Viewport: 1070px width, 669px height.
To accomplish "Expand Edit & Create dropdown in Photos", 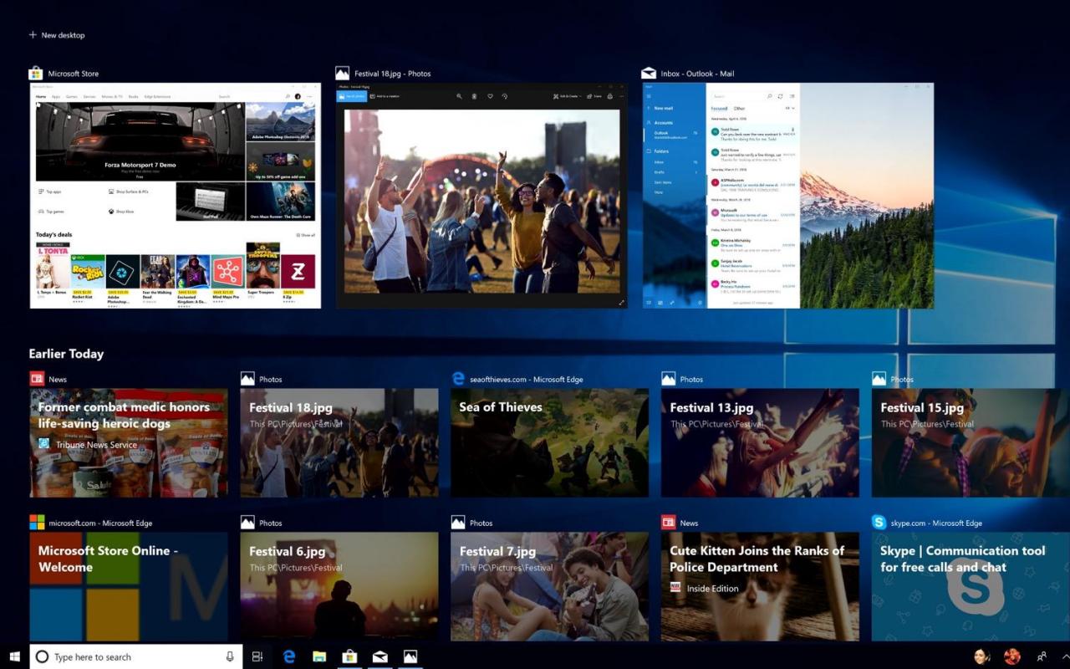I will click(x=567, y=96).
